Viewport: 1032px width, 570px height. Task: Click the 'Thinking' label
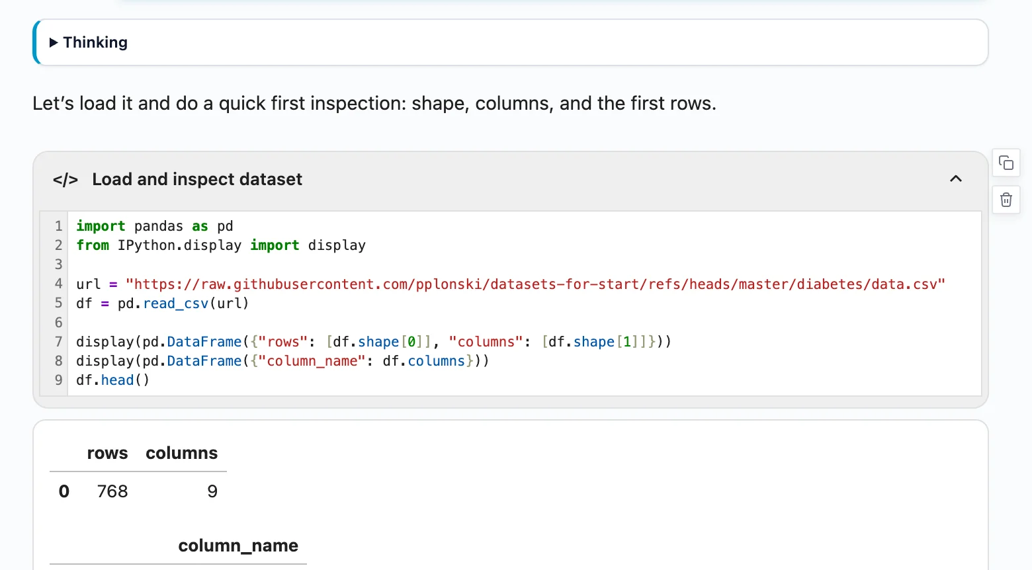(x=95, y=42)
